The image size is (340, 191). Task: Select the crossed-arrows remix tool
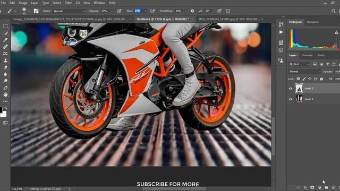5,54
